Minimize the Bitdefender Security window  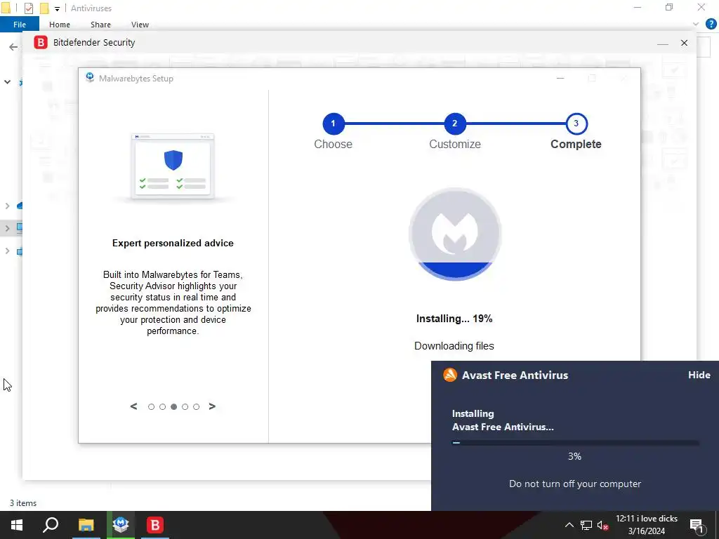click(662, 44)
